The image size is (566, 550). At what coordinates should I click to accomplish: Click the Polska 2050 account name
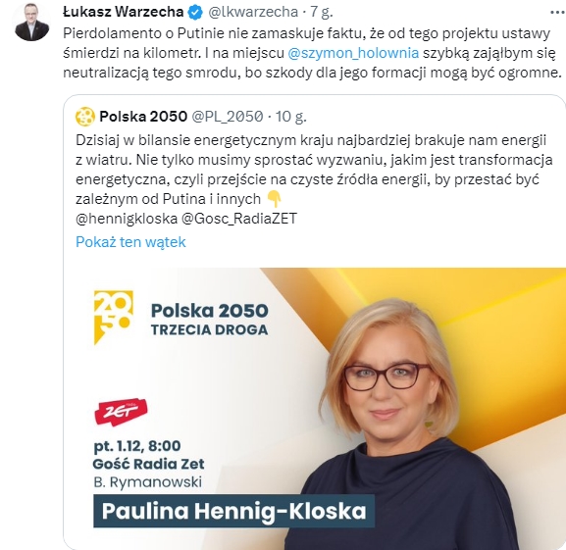click(x=143, y=116)
